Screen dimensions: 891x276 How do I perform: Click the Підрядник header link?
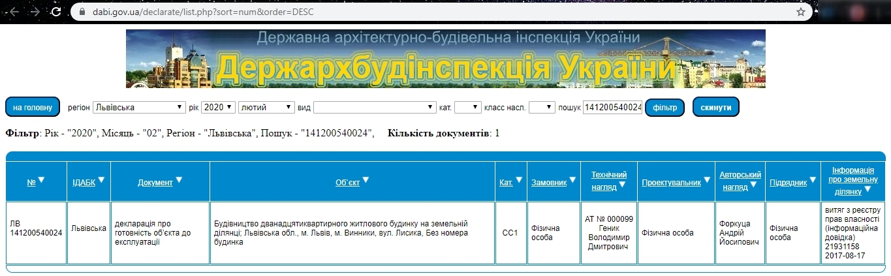789,183
